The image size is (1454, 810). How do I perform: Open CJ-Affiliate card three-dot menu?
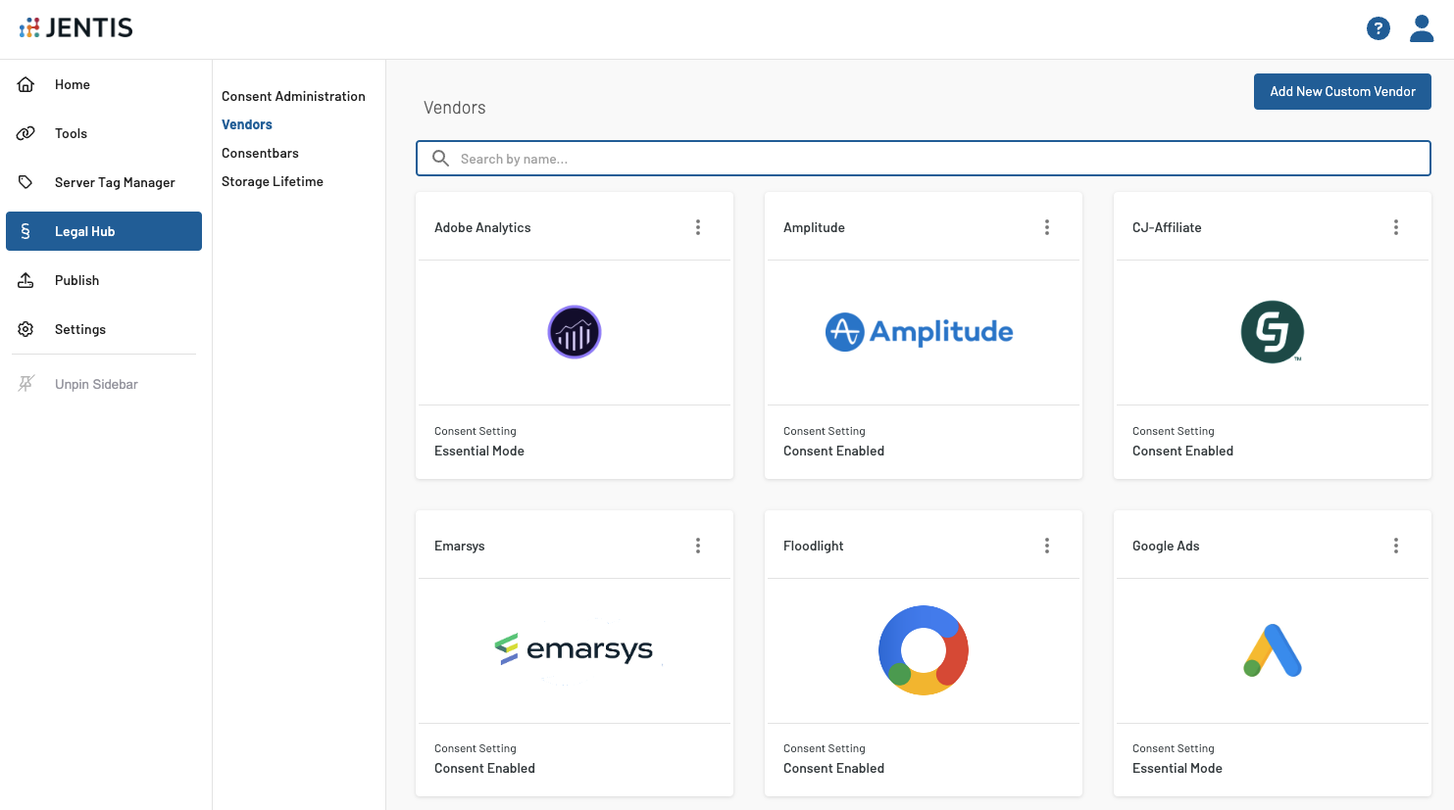(x=1396, y=227)
